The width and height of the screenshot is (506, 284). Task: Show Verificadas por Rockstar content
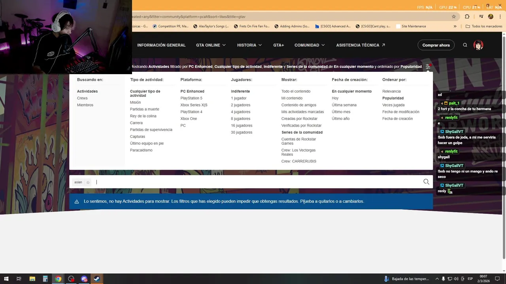point(301,125)
